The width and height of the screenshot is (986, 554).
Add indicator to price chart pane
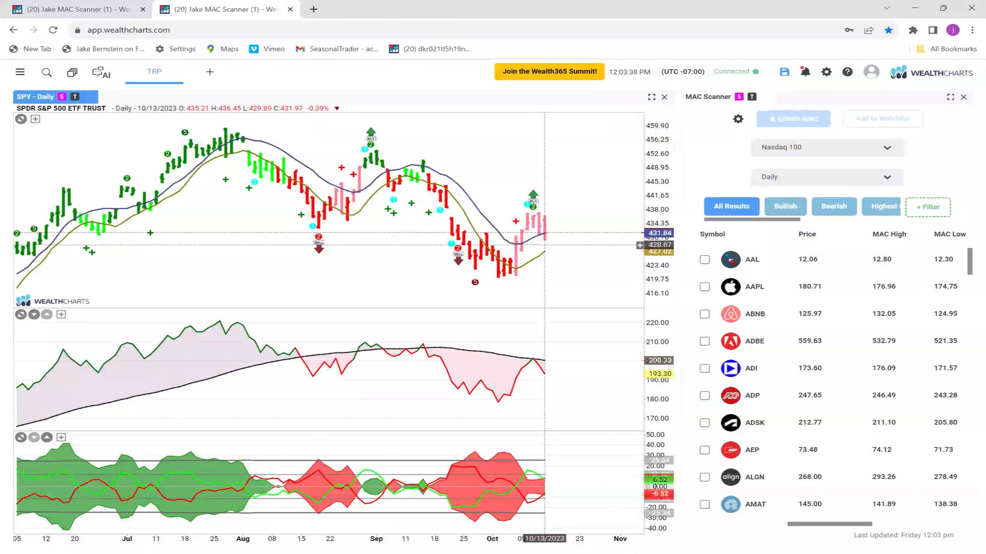click(35, 119)
